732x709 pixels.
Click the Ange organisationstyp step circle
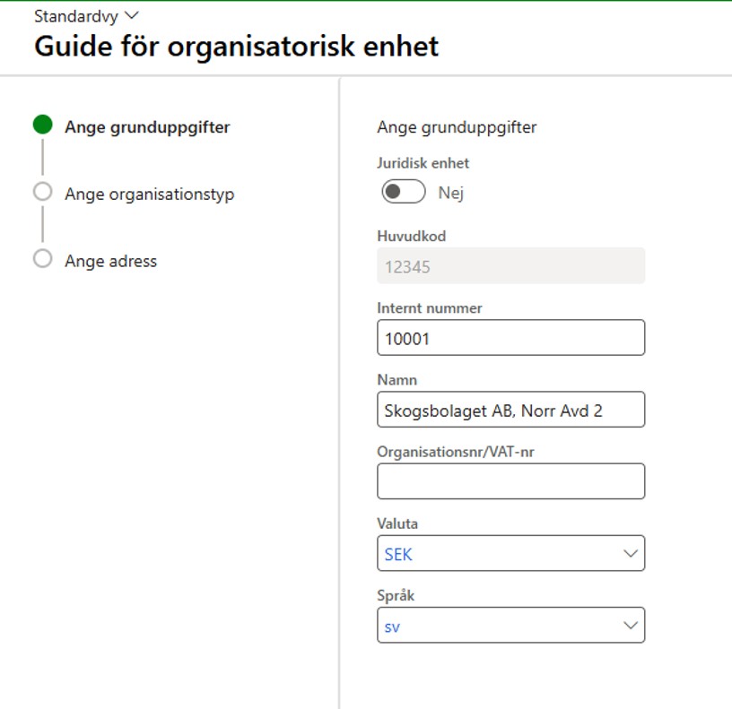click(x=42, y=192)
